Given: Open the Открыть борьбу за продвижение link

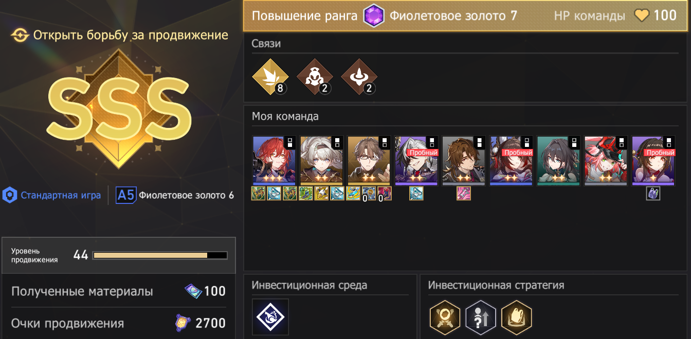Looking at the screenshot, I should pos(131,35).
